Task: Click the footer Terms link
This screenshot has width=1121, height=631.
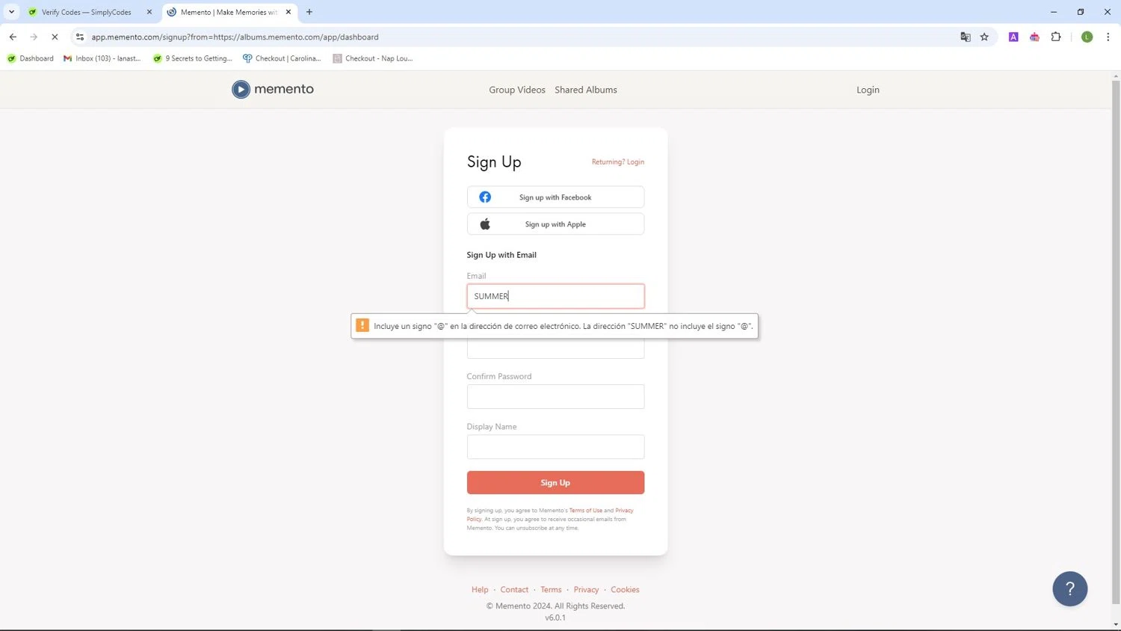Action: 551,590
